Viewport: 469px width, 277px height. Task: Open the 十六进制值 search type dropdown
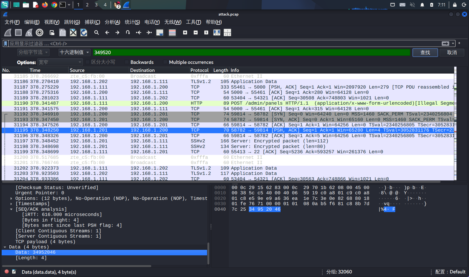tap(74, 52)
